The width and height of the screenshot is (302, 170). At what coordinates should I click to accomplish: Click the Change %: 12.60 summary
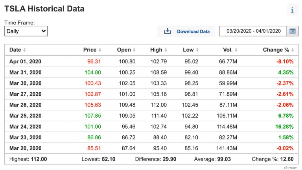coord(273,159)
